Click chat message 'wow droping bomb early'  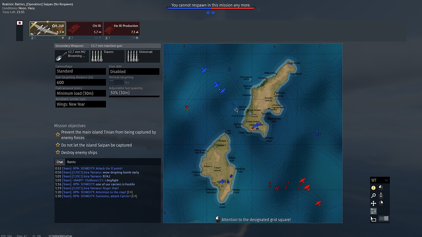pos(121,172)
